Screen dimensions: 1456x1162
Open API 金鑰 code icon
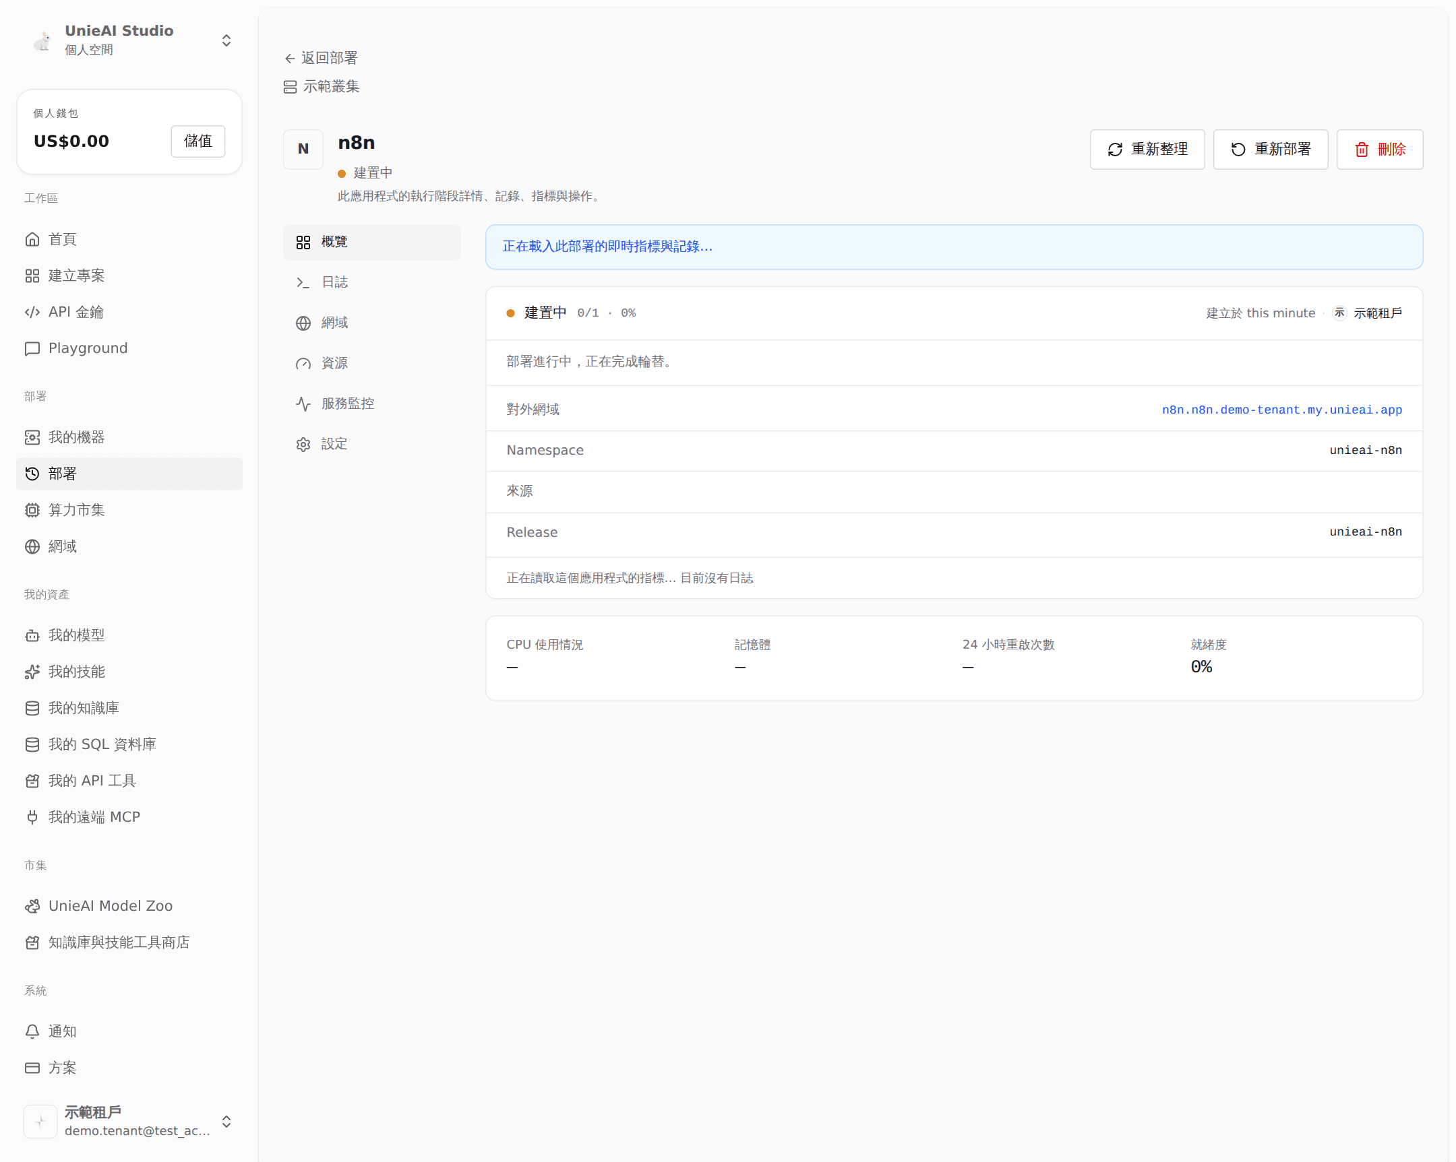click(32, 312)
